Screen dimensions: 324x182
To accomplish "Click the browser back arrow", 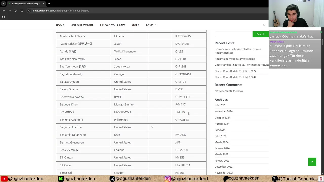I will coord(4,11).
